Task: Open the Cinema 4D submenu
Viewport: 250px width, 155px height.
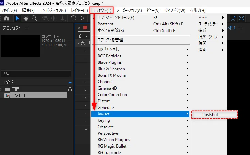Action: coord(141,88)
